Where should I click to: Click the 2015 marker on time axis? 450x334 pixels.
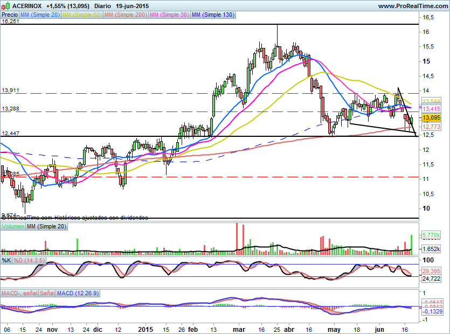pos(147,329)
